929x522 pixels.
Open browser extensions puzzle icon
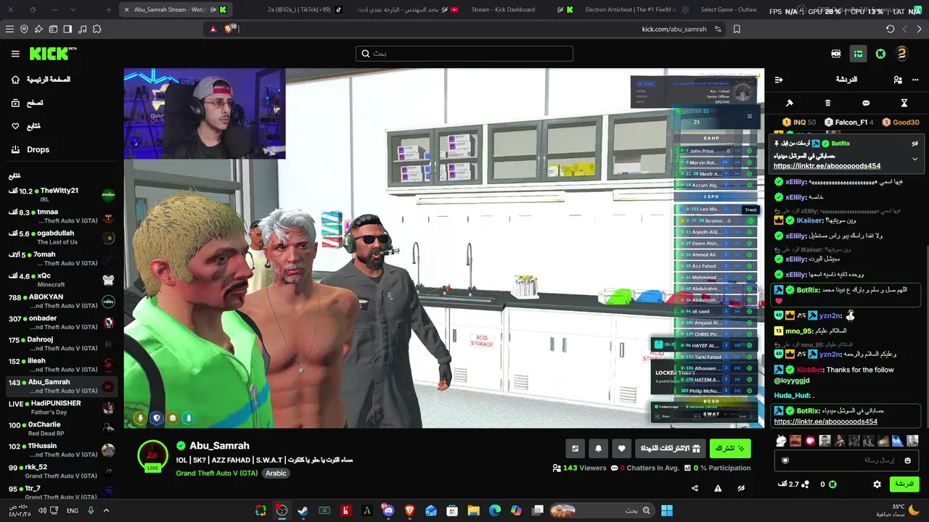[97, 29]
